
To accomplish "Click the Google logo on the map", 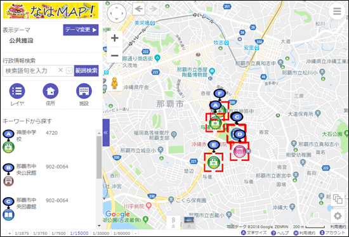I will [117, 214].
